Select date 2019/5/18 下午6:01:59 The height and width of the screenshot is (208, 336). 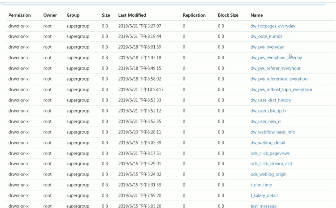[140, 47]
